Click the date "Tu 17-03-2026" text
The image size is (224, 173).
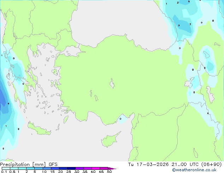148,165
